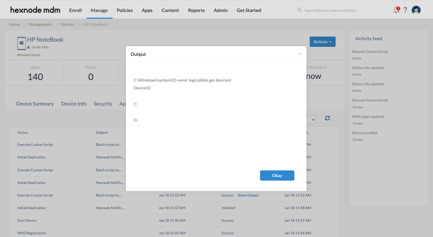The image size is (433, 237).
Task: Click the Policy count of 0
Action: [x=91, y=77]
